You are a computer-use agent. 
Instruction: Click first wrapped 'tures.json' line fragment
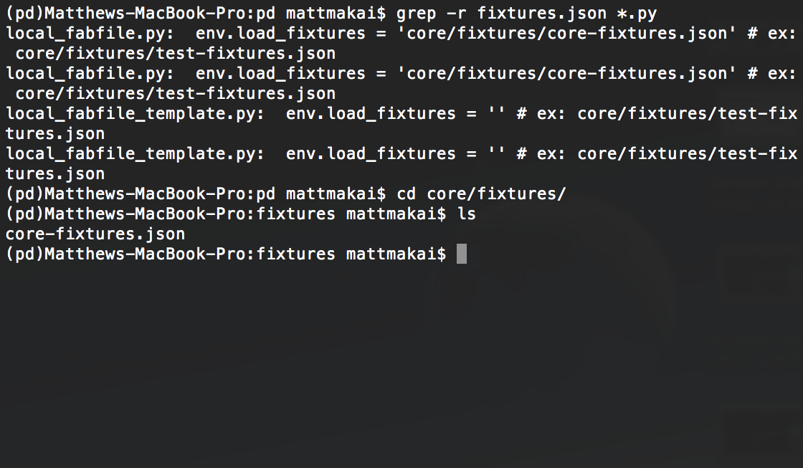55,134
